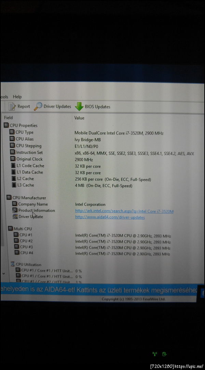Click the green BIOS Updates arrow icon

click(x=79, y=107)
